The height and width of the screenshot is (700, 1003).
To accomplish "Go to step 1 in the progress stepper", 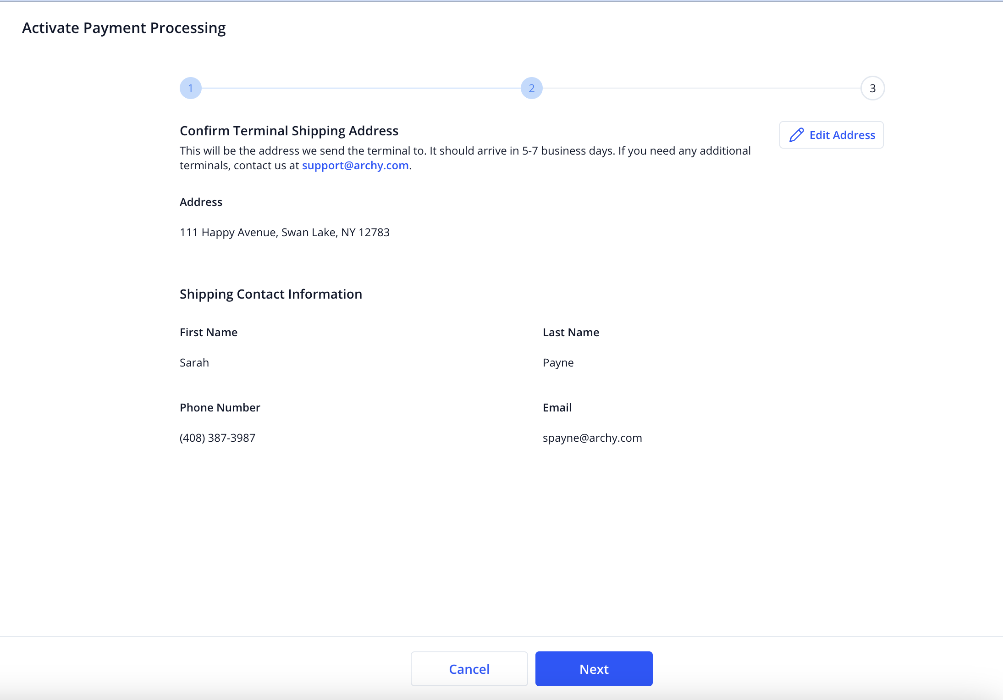I will coord(191,88).
